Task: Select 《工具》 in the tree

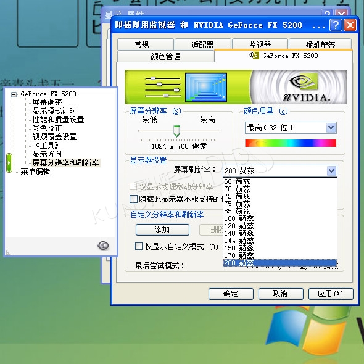Action: point(46,146)
